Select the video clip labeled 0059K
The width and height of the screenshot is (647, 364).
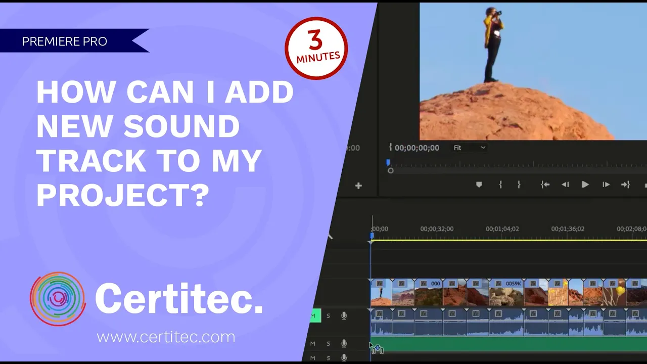[x=506, y=292]
